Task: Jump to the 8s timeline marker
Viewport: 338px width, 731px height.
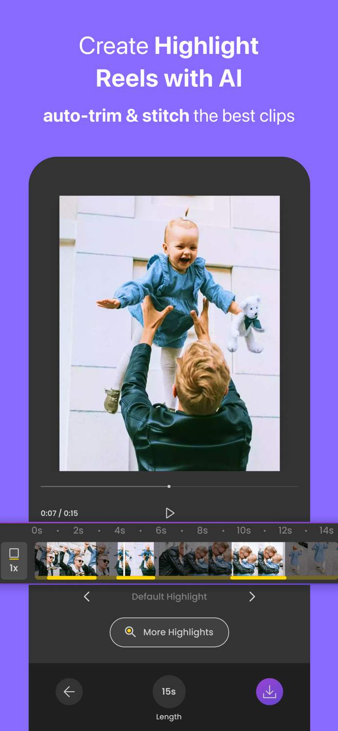Action: click(x=202, y=530)
